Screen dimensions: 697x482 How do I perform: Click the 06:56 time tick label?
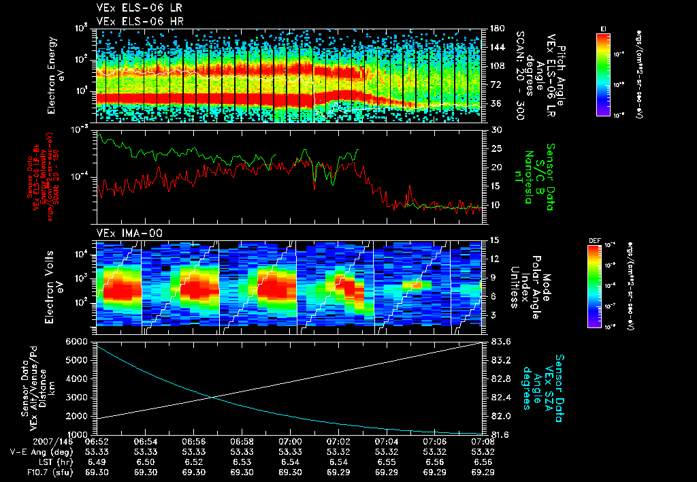click(x=193, y=441)
